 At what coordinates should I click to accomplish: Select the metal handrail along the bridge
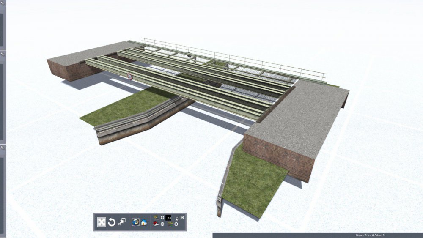[x=237, y=58]
